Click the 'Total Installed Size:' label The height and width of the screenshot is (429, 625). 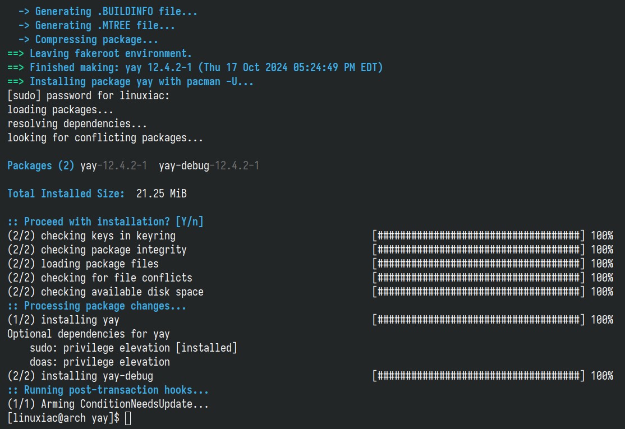pyautogui.click(x=66, y=193)
